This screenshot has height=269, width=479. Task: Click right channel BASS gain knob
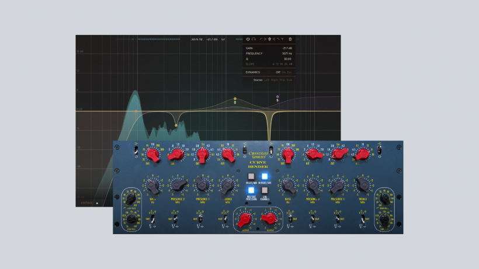point(289,186)
